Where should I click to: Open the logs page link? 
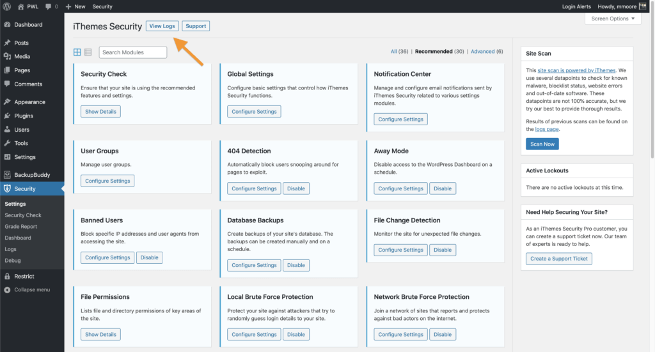[547, 129]
